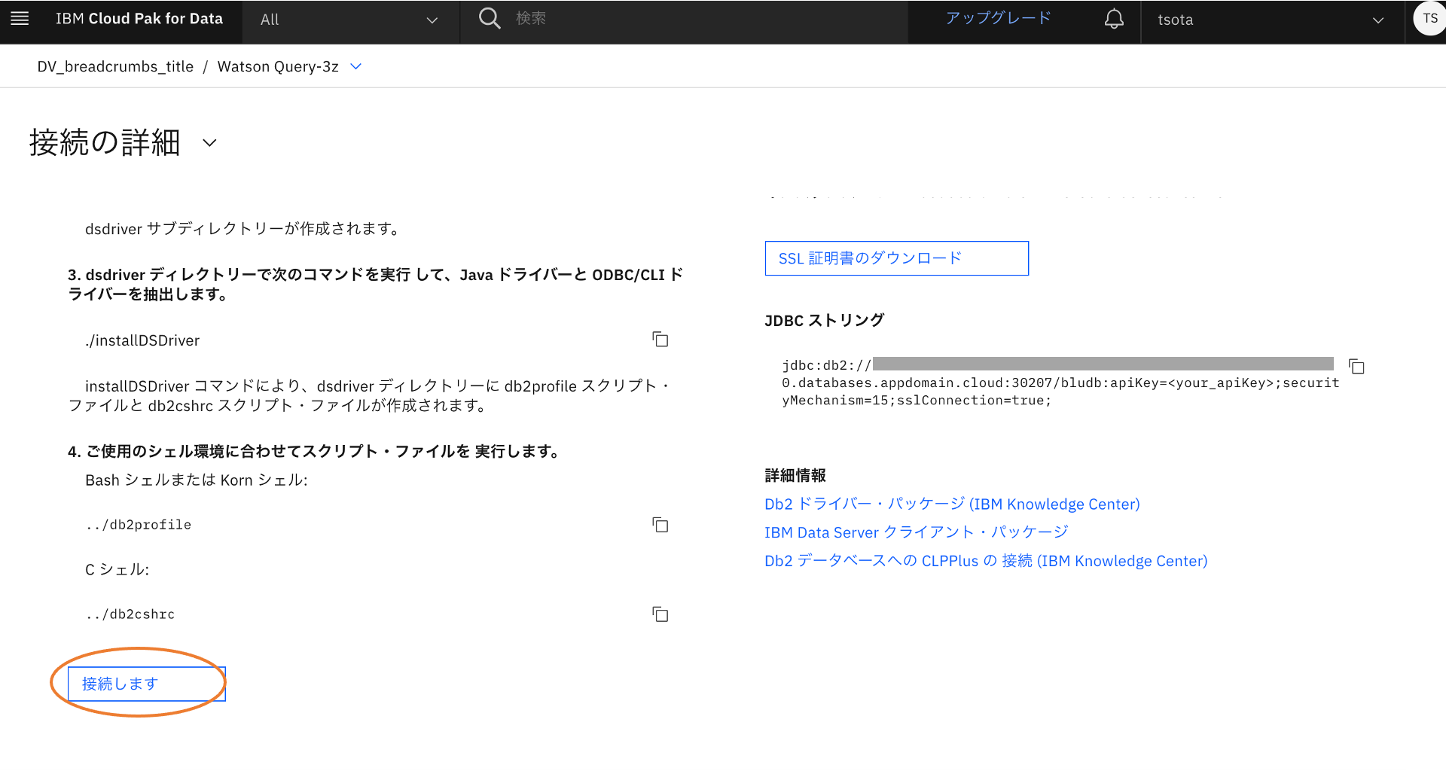Click the . ./db2profile command text
Image resolution: width=1446 pixels, height=771 pixels.
click(x=139, y=525)
